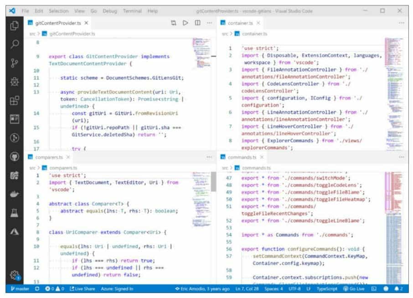This screenshot has height=298, width=413.
Task: Open More Actions for container.ts group
Action: tap(402, 23)
